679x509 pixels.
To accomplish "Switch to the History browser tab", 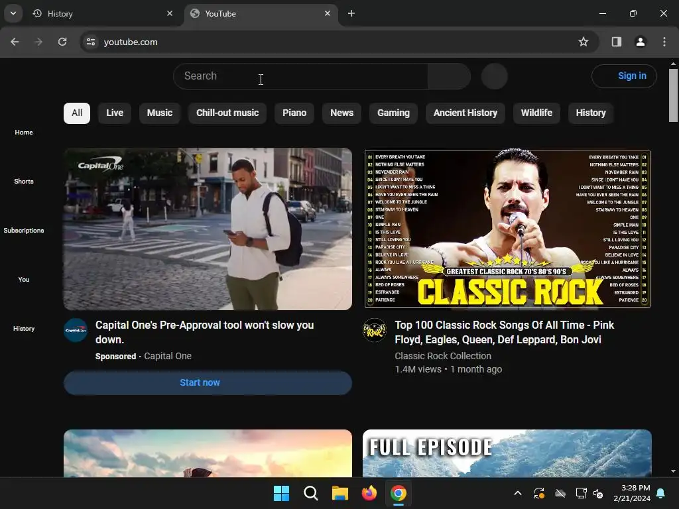I will pyautogui.click(x=103, y=13).
